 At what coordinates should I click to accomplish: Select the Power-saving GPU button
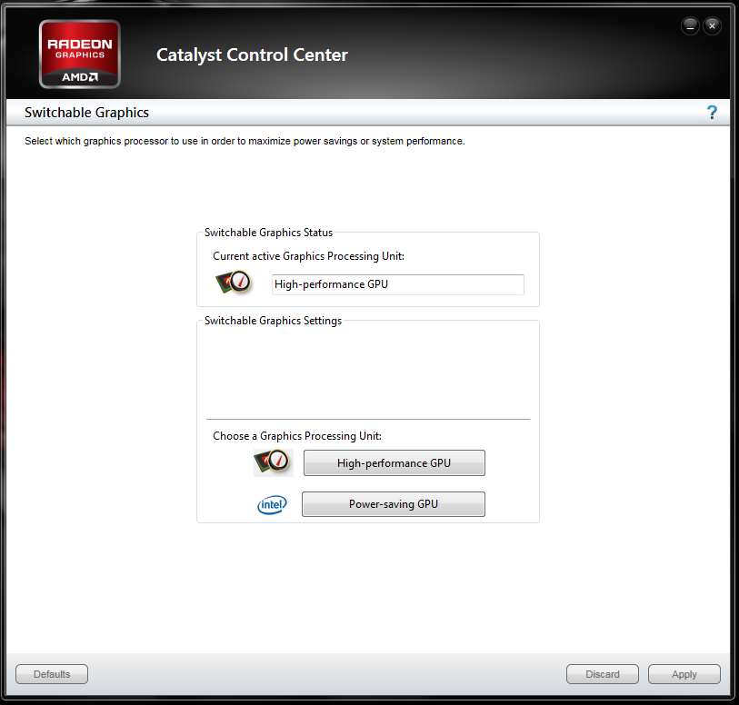coord(393,504)
